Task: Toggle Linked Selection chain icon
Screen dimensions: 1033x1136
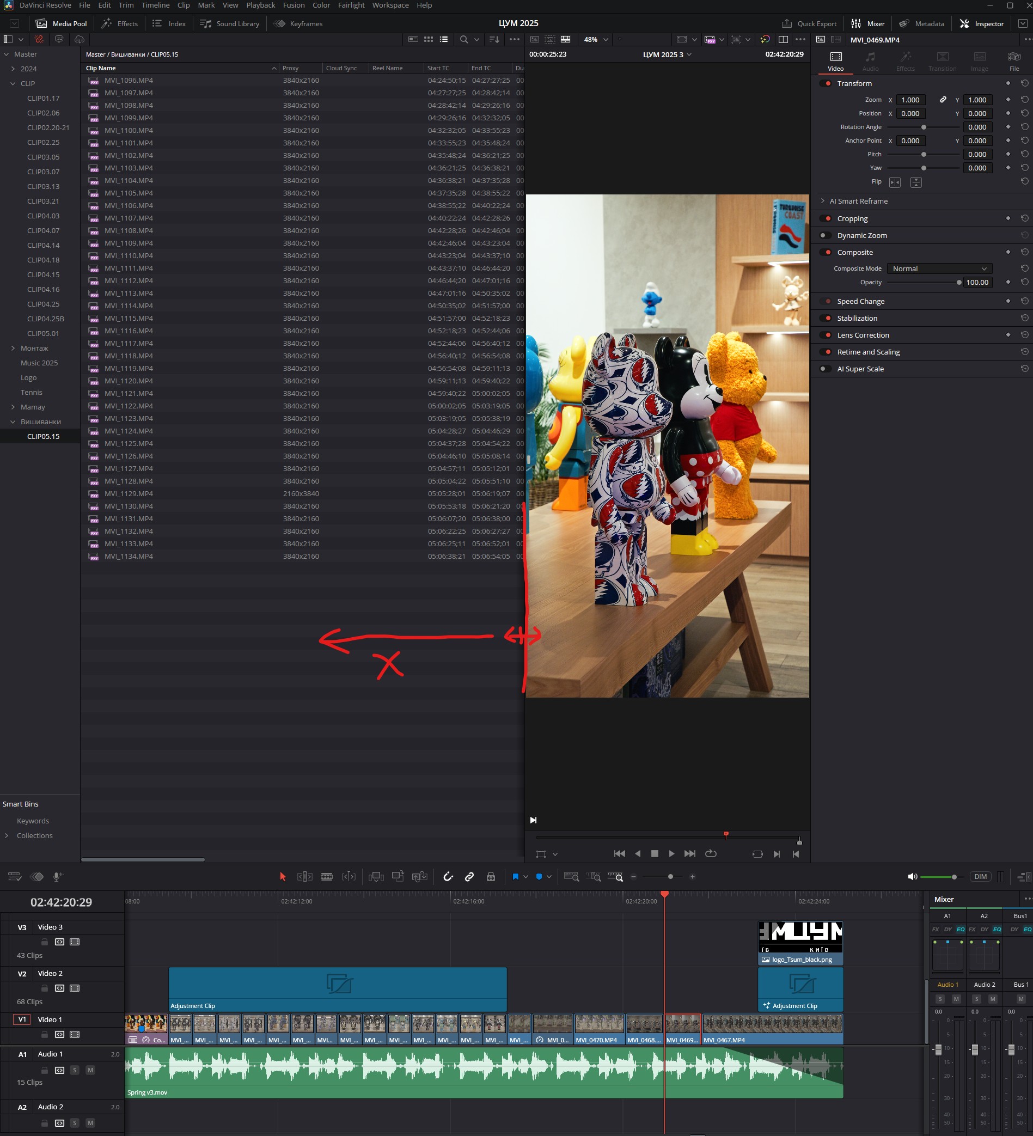Action: click(469, 876)
